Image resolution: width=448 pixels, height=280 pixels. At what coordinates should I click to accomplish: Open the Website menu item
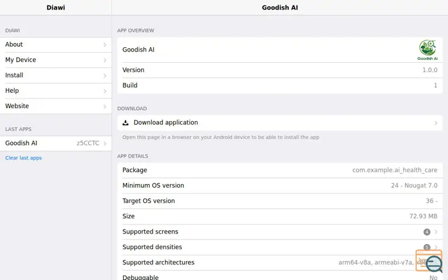click(x=55, y=106)
